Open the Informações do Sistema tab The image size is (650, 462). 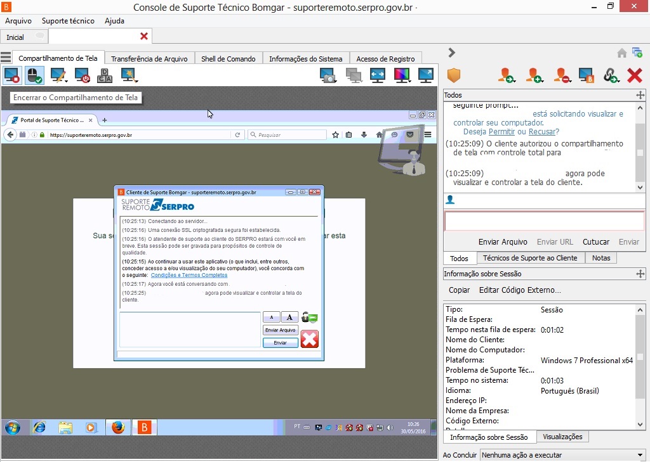[x=306, y=59]
